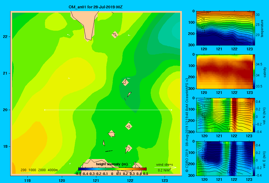Click the "vel. E (m/s)" axis label

264,160
